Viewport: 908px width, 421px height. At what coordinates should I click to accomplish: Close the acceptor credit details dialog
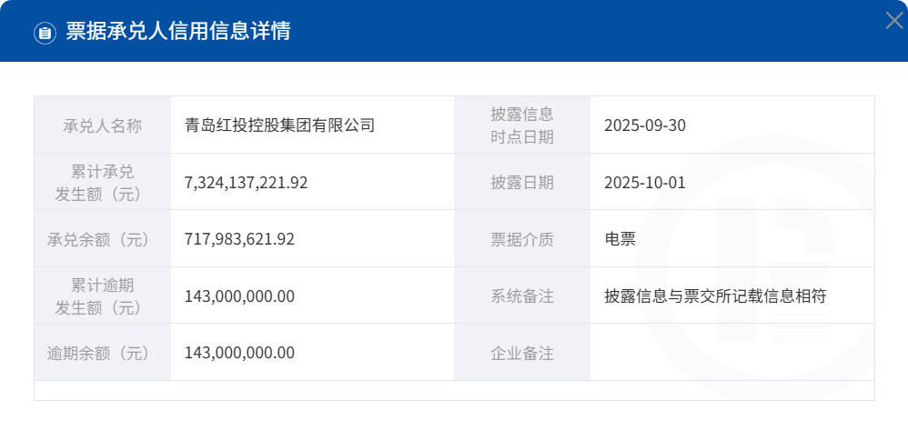pyautogui.click(x=893, y=21)
